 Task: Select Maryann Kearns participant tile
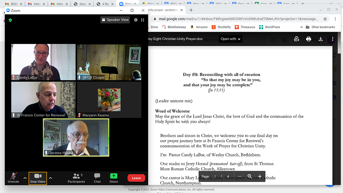tap(109, 100)
